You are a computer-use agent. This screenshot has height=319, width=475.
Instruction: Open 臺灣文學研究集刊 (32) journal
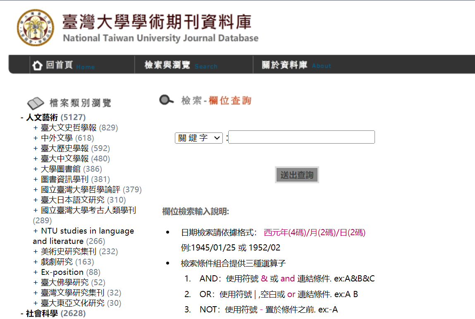click(77, 293)
